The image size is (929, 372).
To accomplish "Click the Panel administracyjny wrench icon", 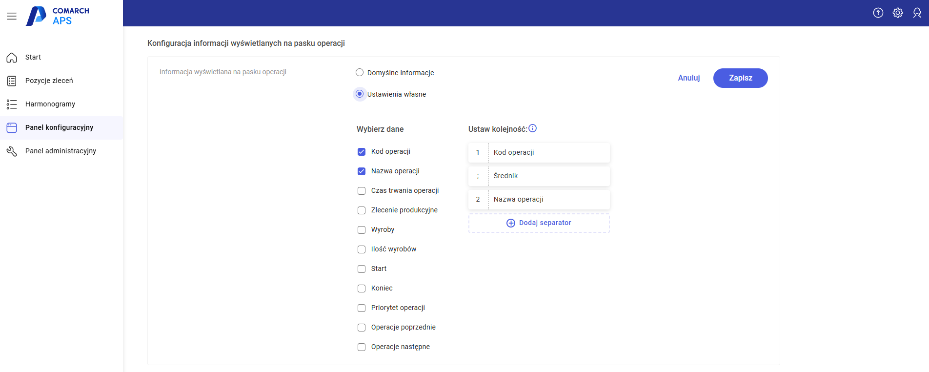I will (12, 151).
